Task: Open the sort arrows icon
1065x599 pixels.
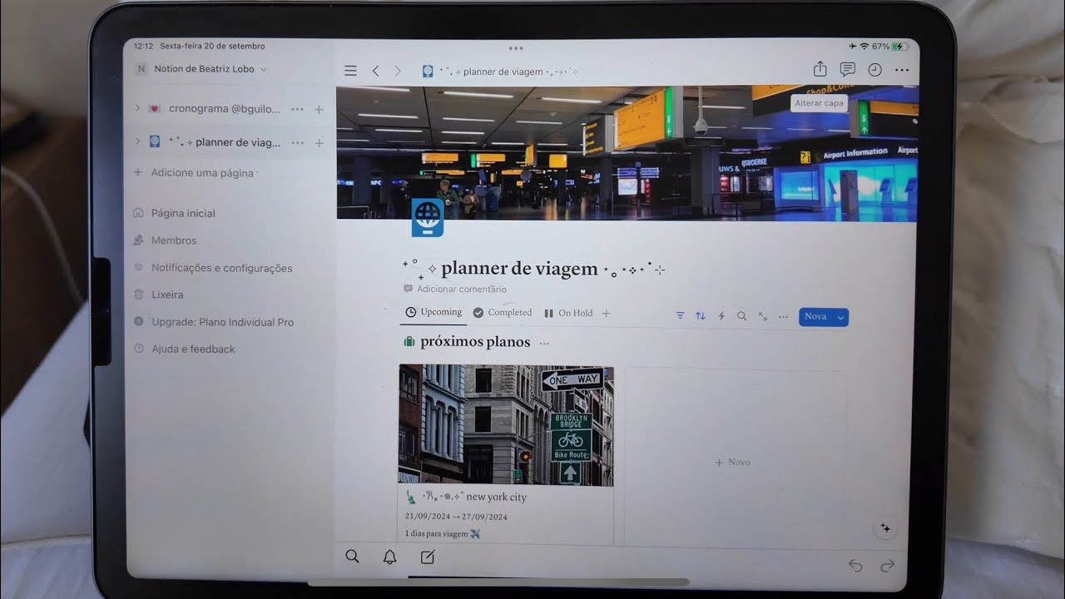Action: [701, 316]
